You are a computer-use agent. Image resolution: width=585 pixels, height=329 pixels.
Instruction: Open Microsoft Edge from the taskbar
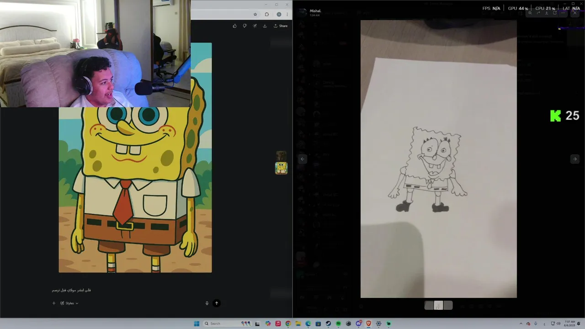[x=308, y=324]
